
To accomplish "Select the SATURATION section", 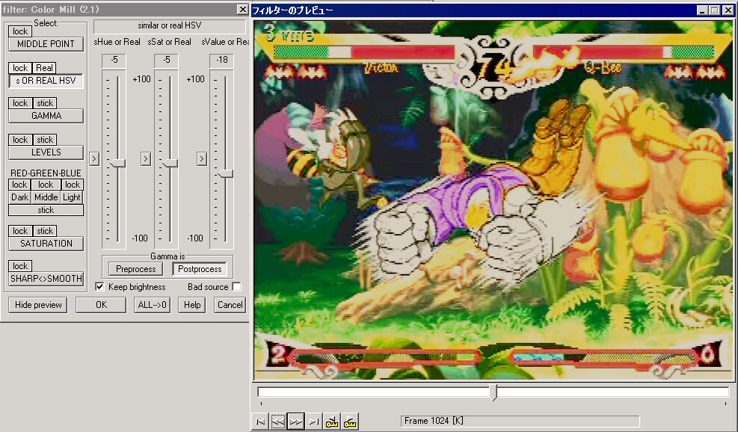I will [46, 244].
